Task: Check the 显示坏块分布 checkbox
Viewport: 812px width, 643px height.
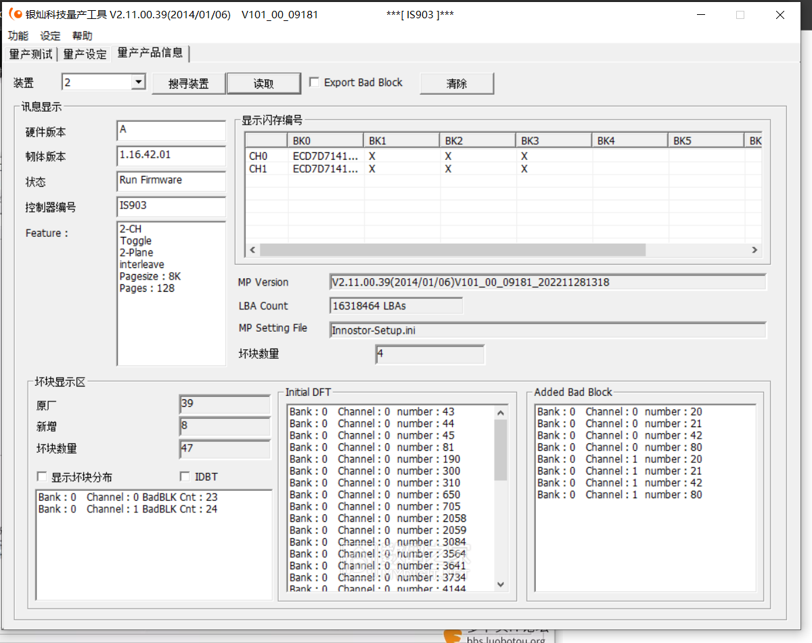Action: (42, 476)
